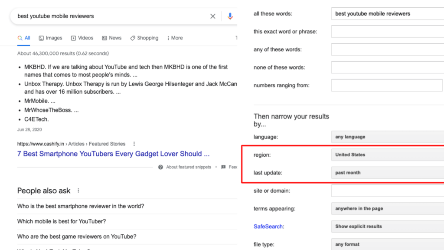Screen dimensions: 444x250
Task: Open the region dropdown set to United States
Action: tap(388, 155)
